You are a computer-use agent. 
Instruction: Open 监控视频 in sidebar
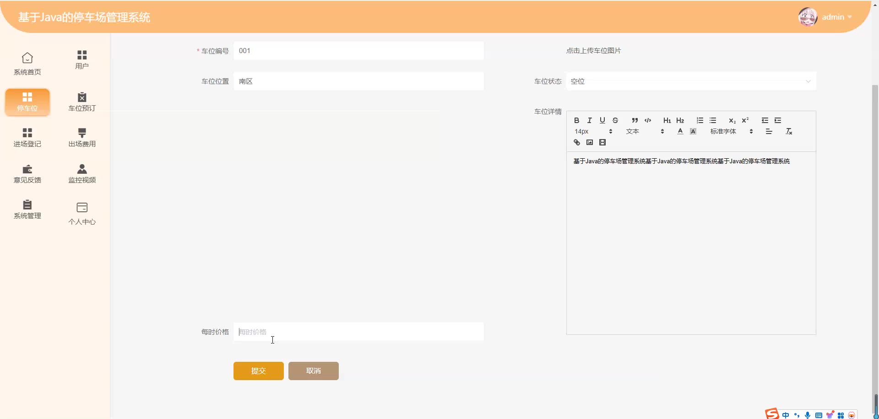click(x=82, y=173)
